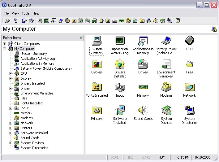This screenshot has height=162, width=219.
Task: Expand the Client Computers tree node
Action: (x=4, y=44)
